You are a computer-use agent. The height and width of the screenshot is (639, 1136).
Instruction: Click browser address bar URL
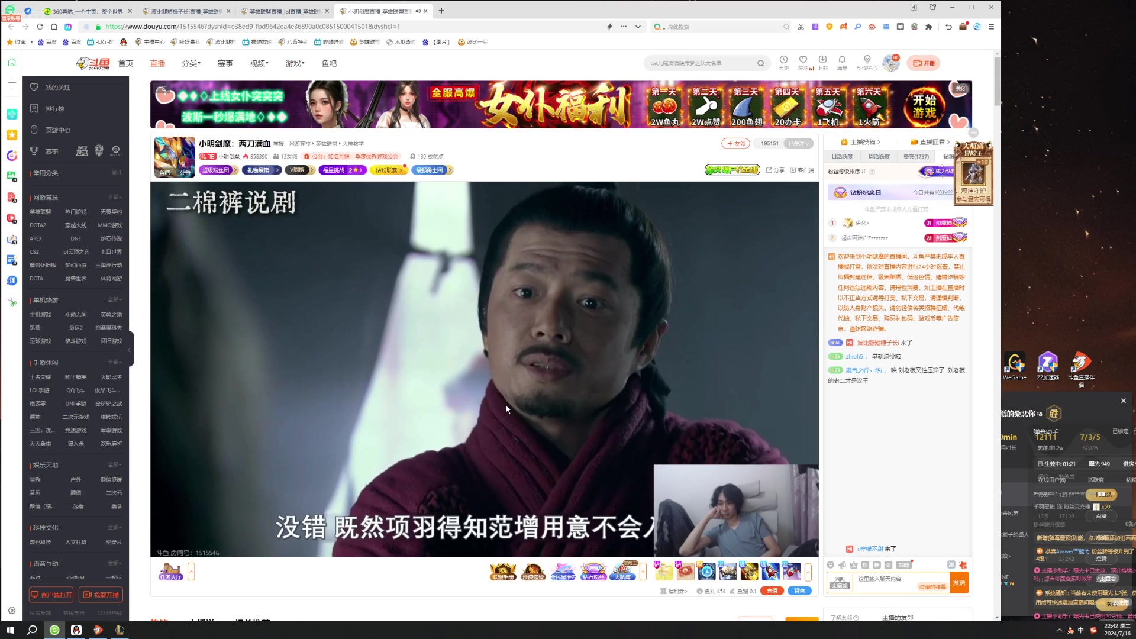pos(253,27)
